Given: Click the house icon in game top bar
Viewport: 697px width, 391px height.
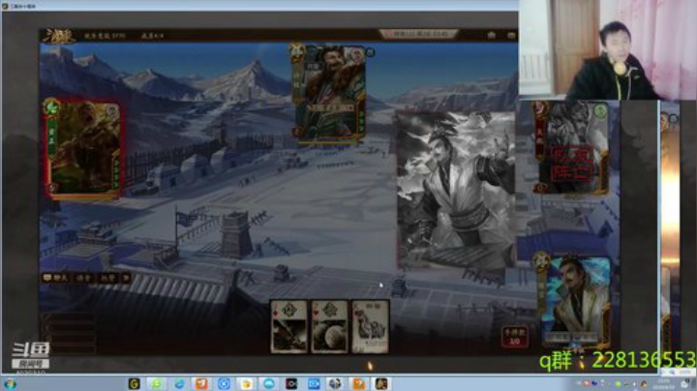Looking at the screenshot, I should (x=491, y=35).
